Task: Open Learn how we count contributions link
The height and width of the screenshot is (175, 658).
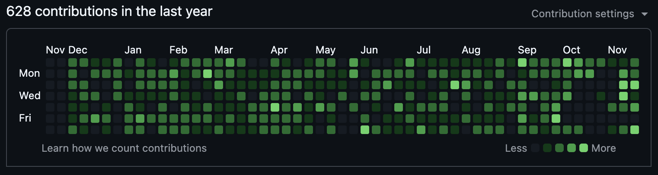Action: click(124, 148)
